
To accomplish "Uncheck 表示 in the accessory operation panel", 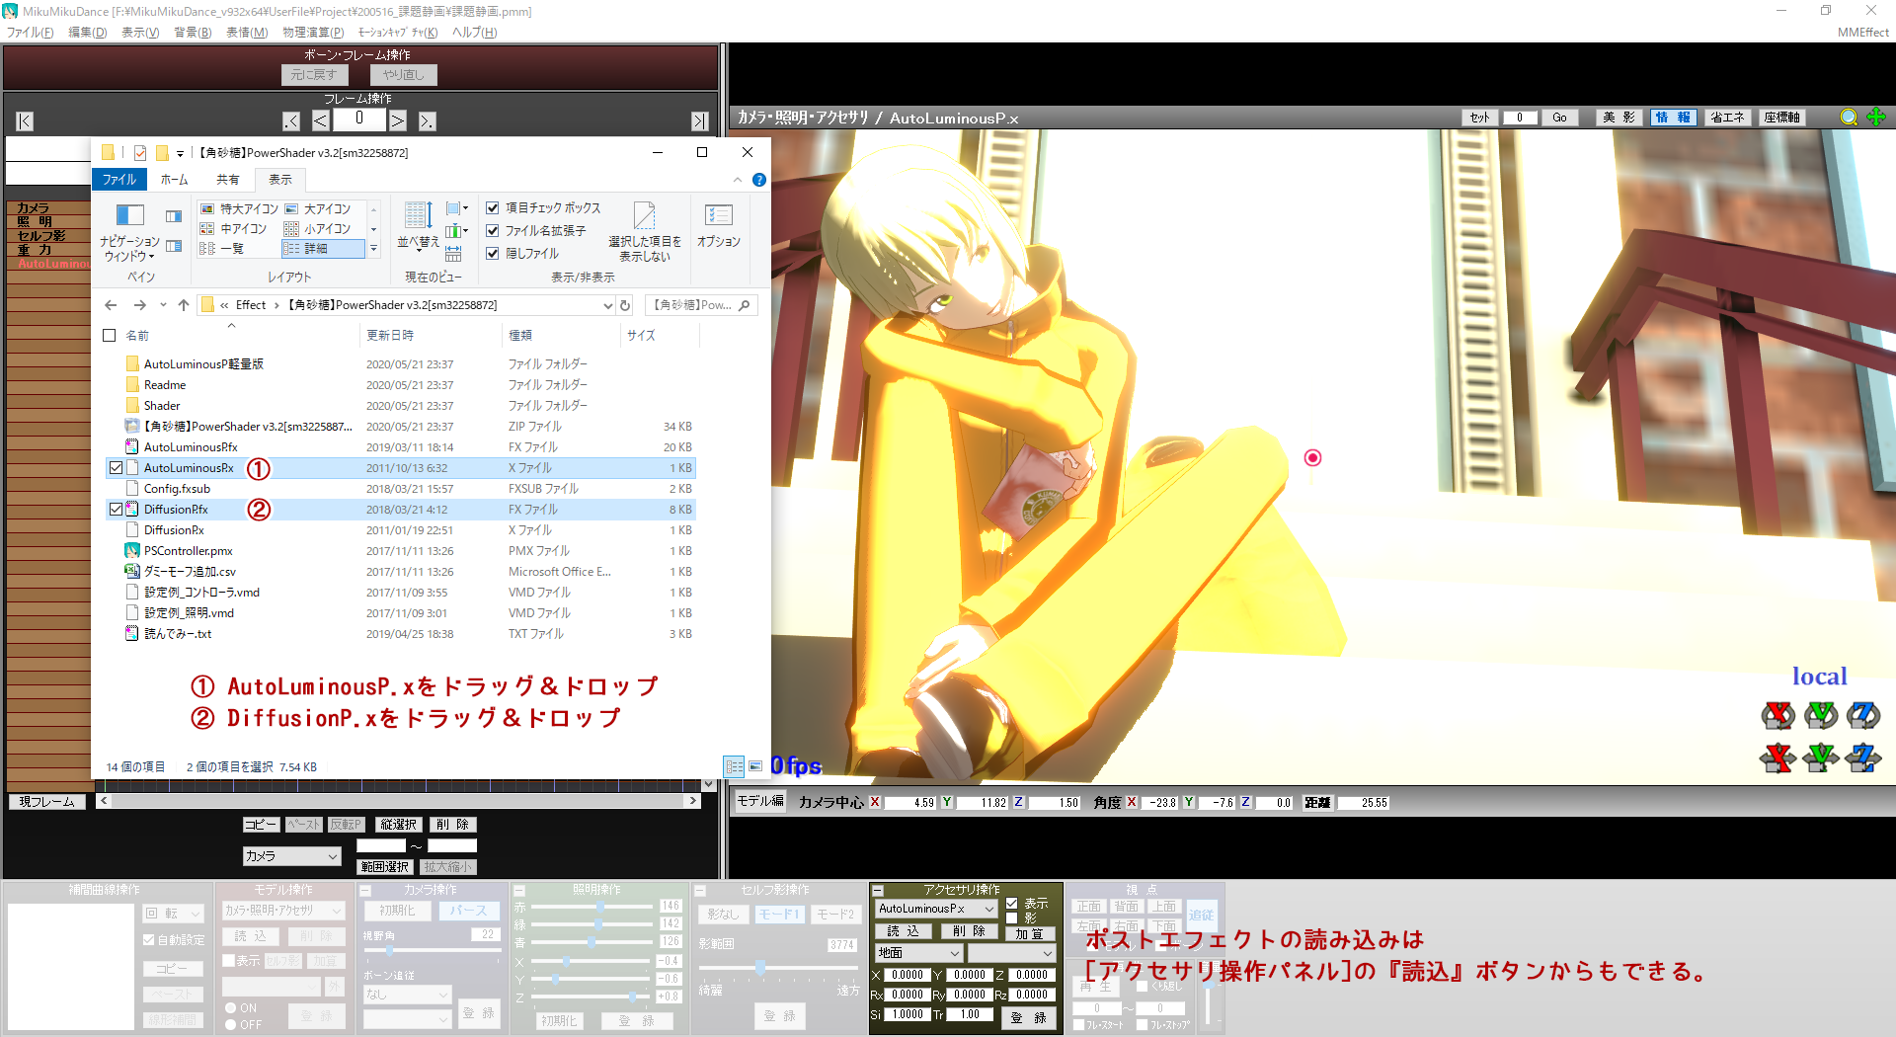I will click(1011, 903).
